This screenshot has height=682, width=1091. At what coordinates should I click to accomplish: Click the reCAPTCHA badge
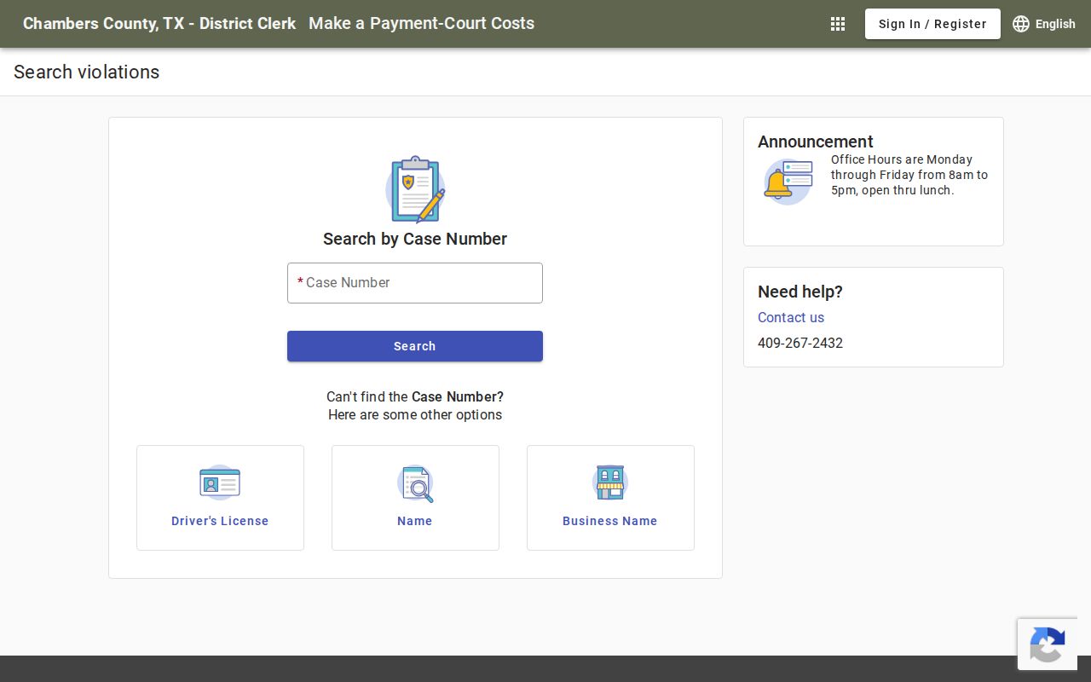[1048, 644]
